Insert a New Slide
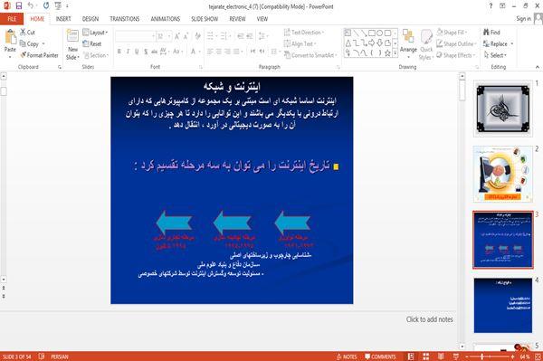Viewport: 543px width, 361px height. coord(72,44)
